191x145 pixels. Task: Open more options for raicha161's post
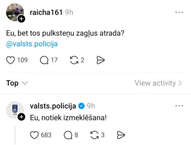[x=179, y=13]
